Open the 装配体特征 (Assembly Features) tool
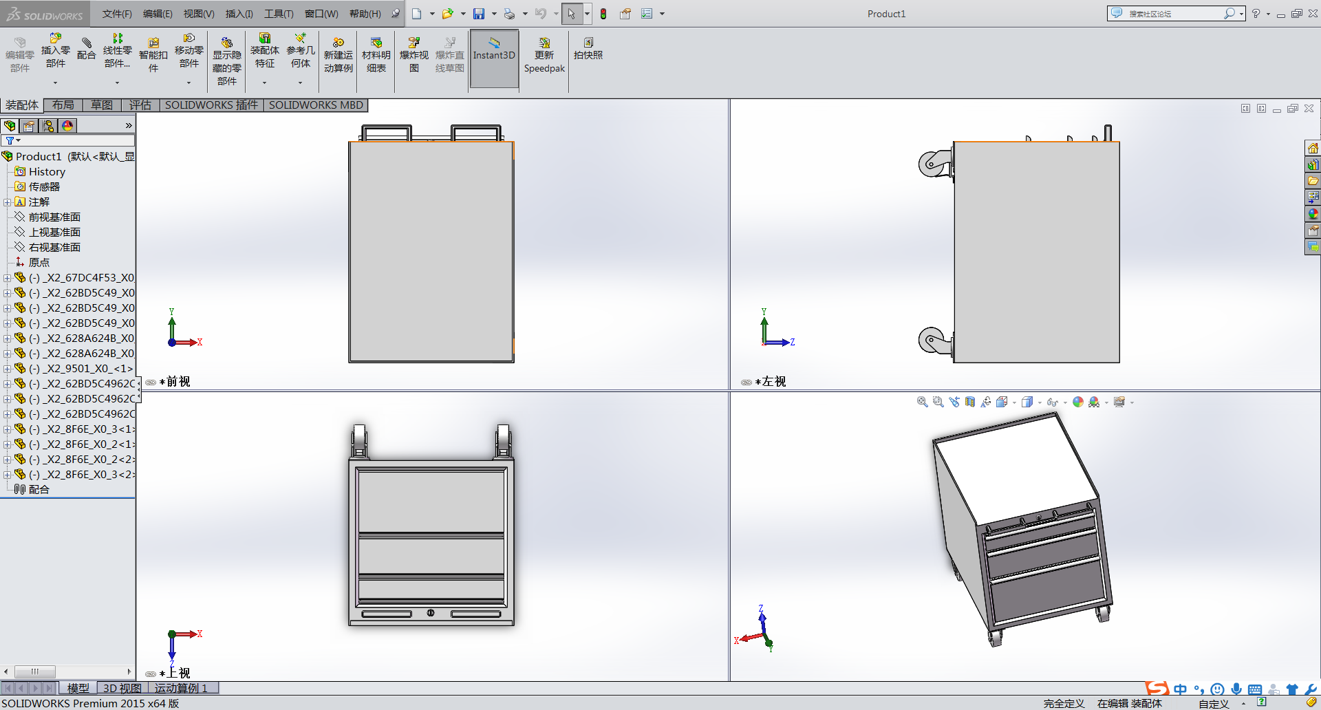Viewport: 1321px width, 710px height. pyautogui.click(x=265, y=51)
